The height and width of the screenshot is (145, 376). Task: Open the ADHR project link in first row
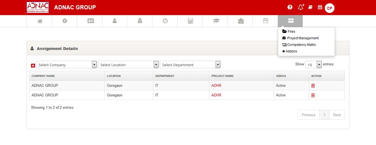216,85
